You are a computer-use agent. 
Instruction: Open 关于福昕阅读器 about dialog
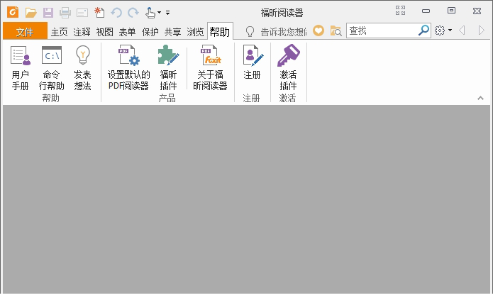[x=210, y=68]
